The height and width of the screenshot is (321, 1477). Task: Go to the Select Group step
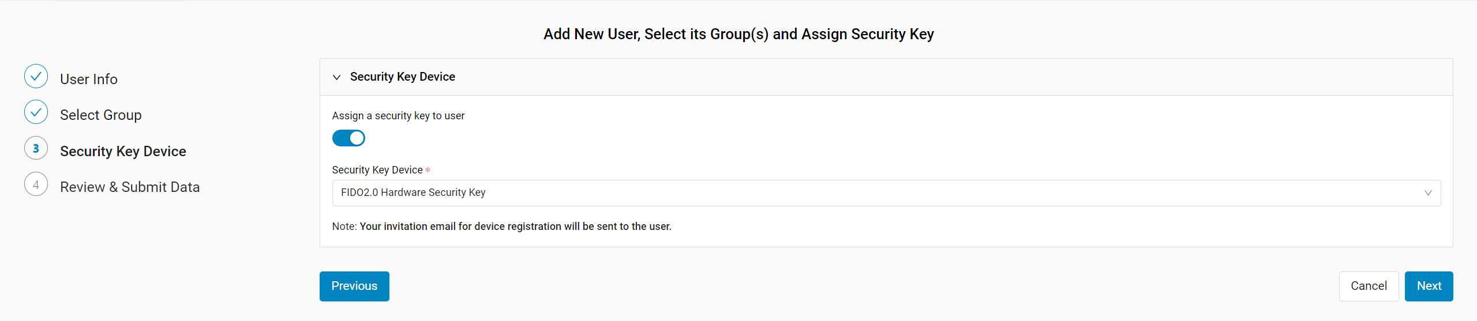[x=101, y=115]
